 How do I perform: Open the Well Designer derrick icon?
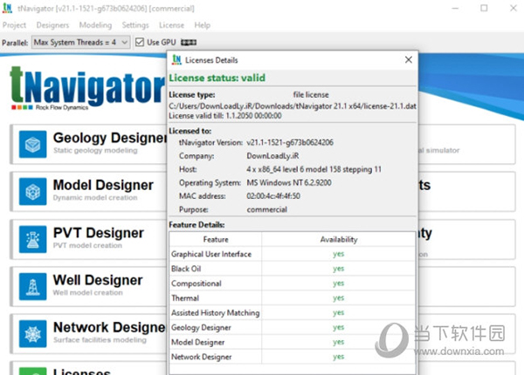(x=33, y=286)
